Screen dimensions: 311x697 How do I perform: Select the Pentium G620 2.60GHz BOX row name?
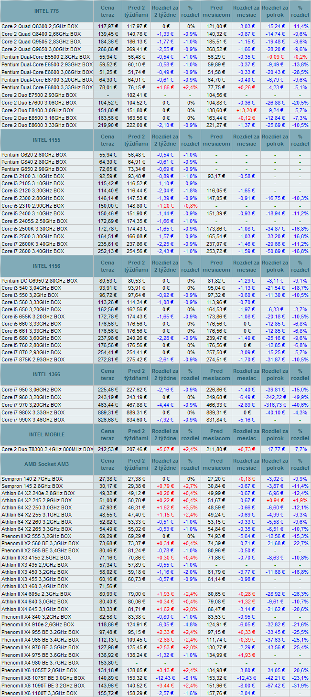(34, 155)
